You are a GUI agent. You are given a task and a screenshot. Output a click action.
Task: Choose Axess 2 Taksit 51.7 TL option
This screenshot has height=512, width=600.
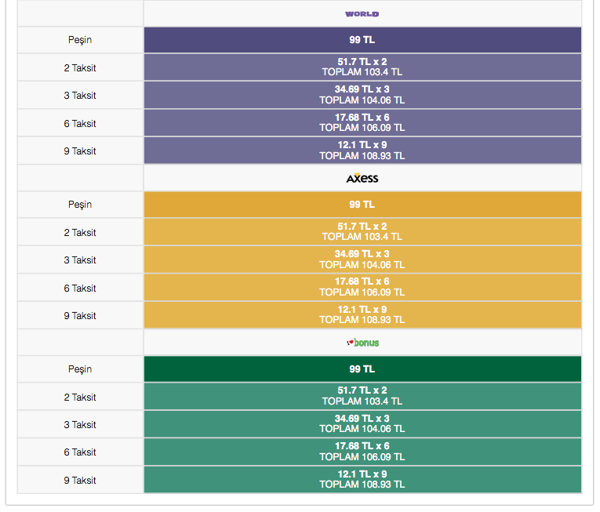[362, 231]
